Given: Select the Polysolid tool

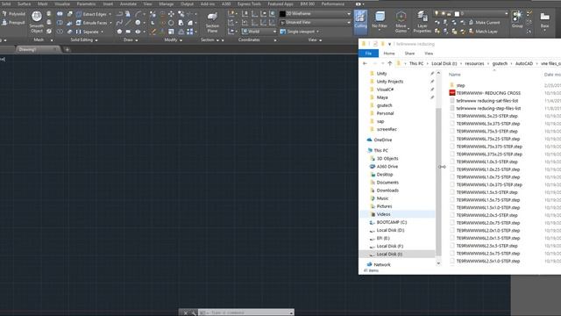Looking at the screenshot, I should (14, 14).
